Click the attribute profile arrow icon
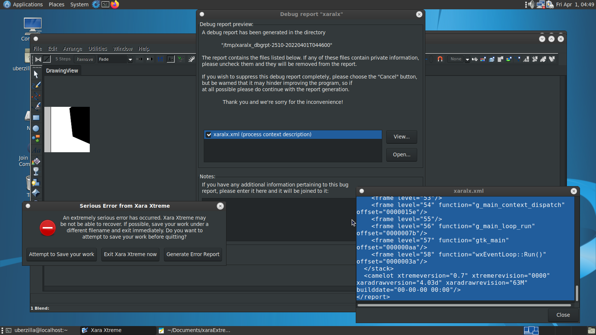Image resolution: width=596 pixels, height=335 pixels. click(x=150, y=59)
